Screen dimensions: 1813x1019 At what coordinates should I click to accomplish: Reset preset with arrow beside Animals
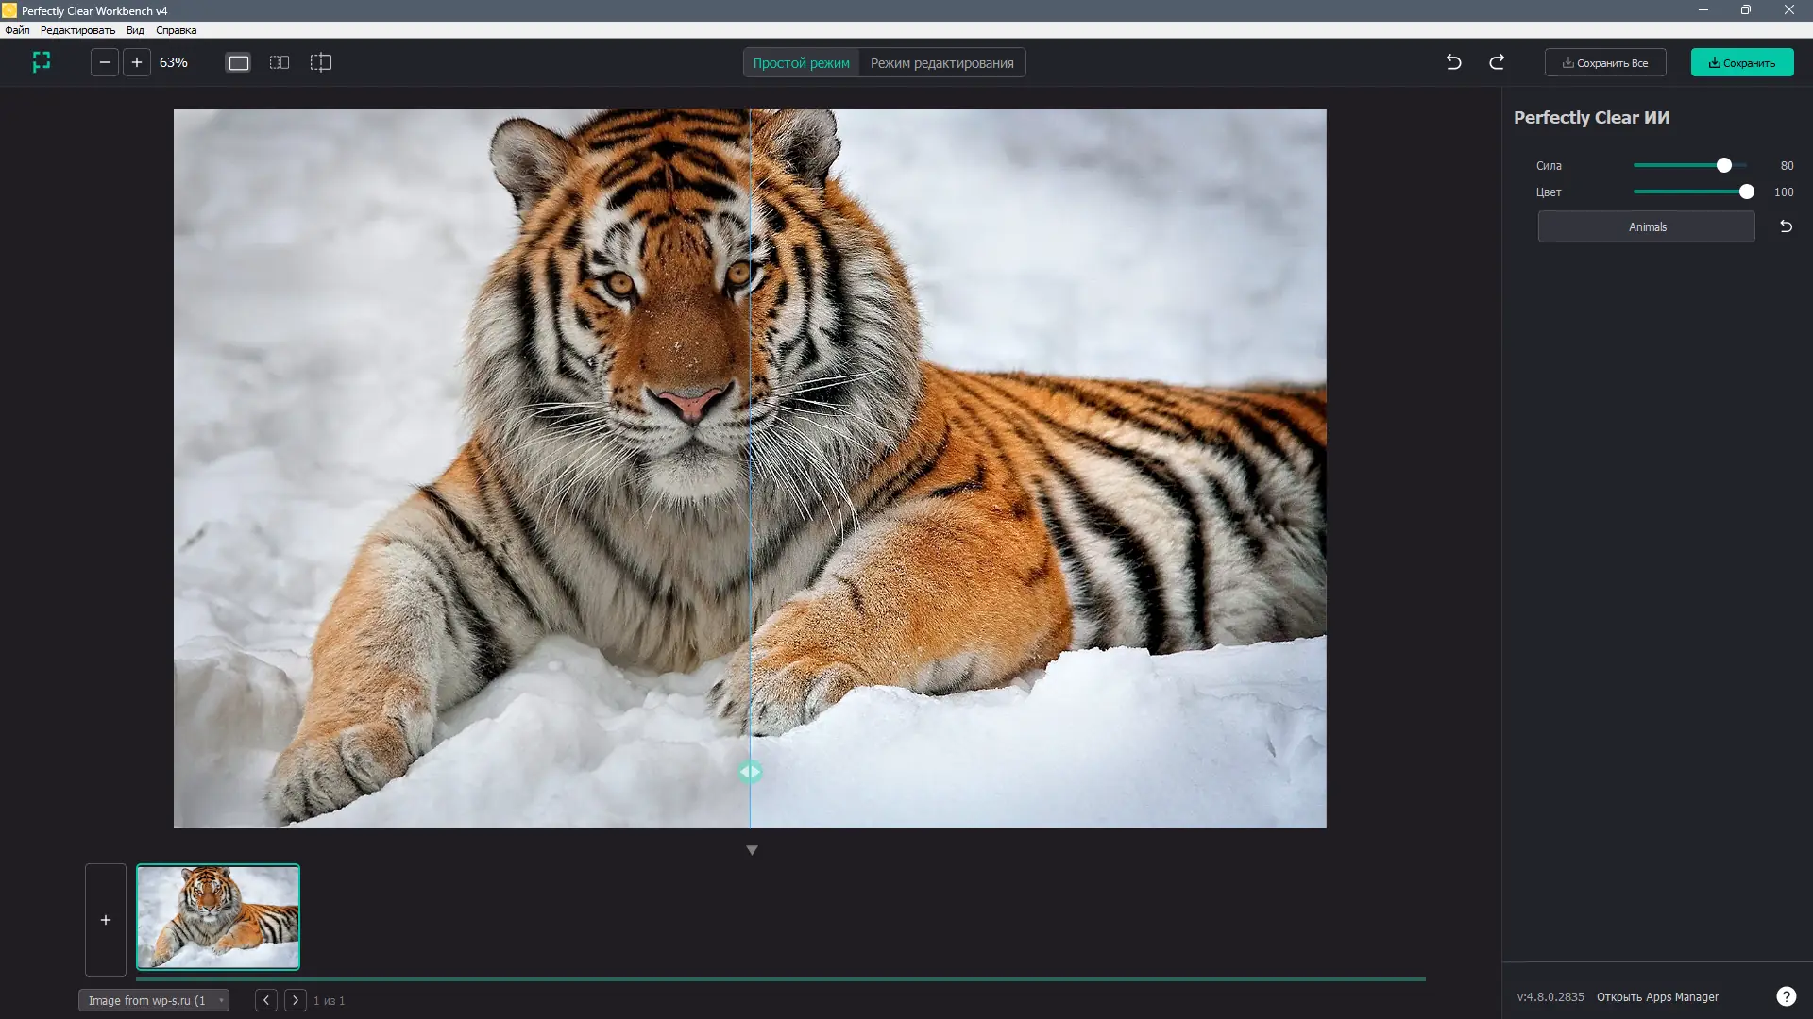coord(1786,226)
